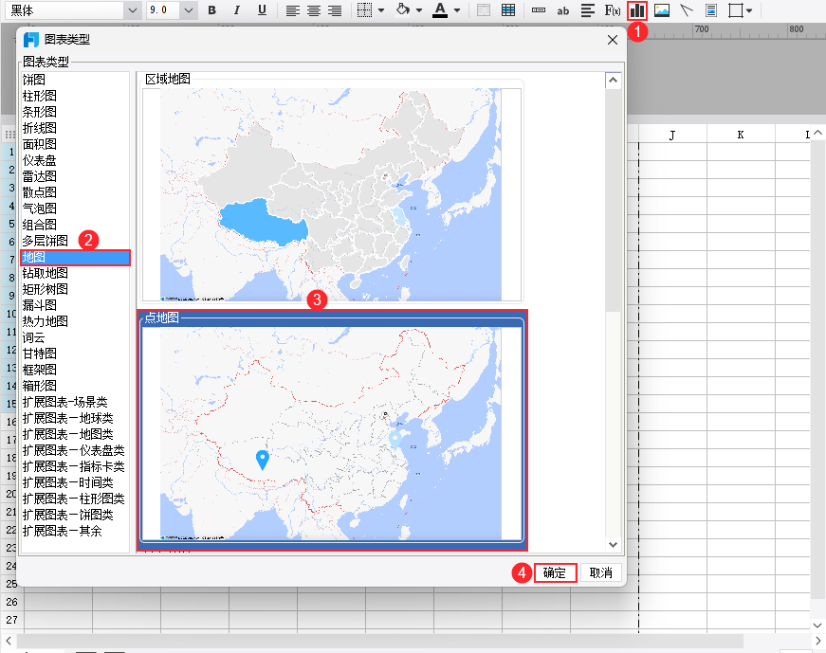Expand border style dropdown arrow

coord(381,10)
